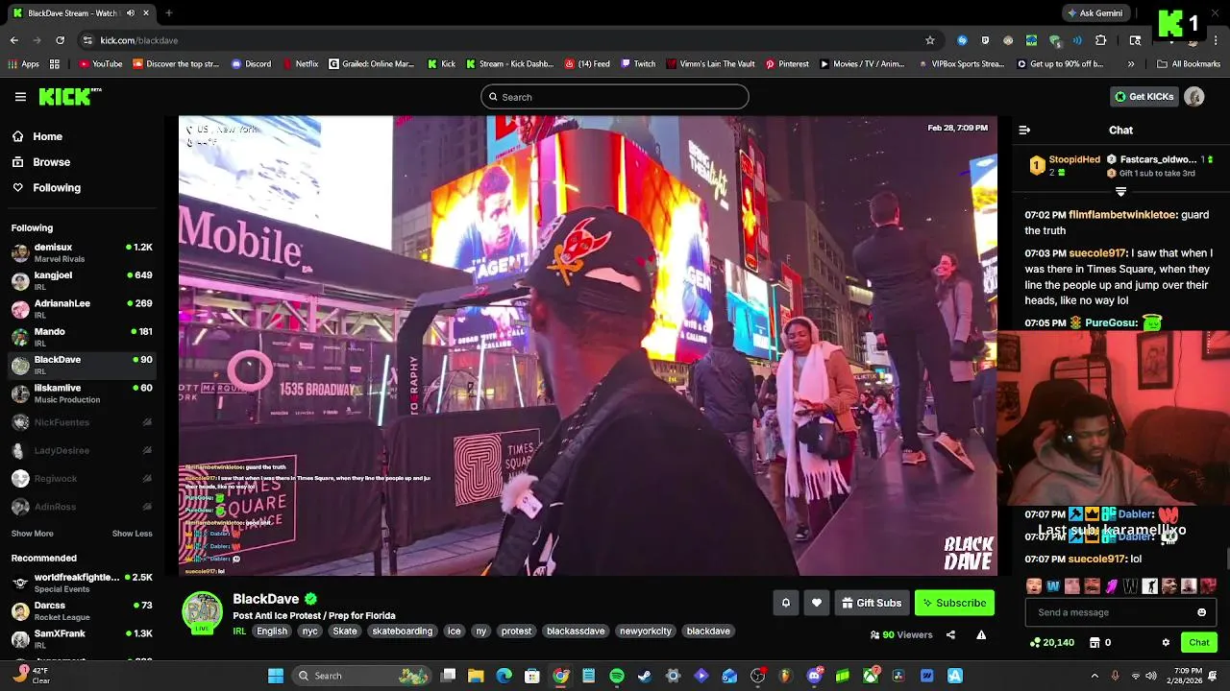This screenshot has width=1230, height=691.
Task: Open Twitch bookmark
Action: (638, 64)
